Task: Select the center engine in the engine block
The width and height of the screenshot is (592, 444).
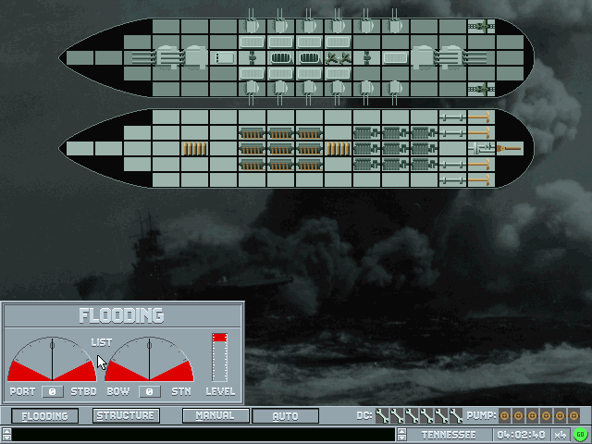Action: click(x=395, y=149)
